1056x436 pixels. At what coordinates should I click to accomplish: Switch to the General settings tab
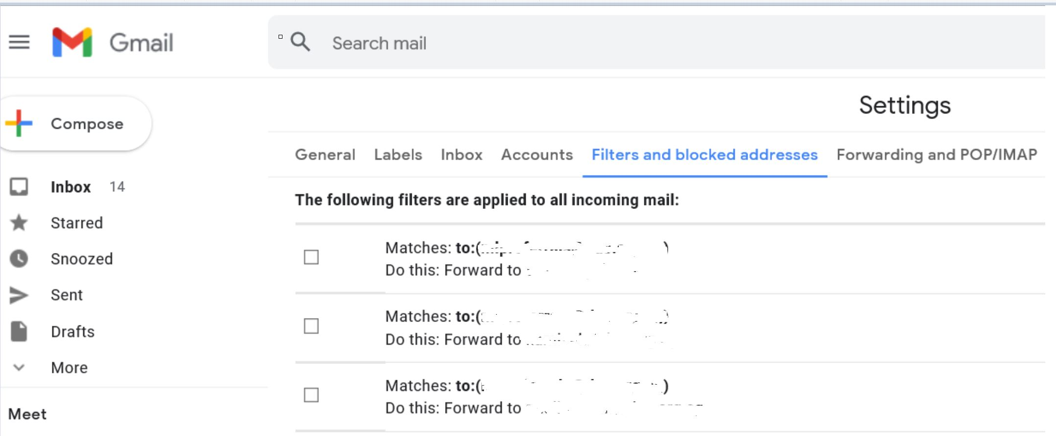coord(325,155)
